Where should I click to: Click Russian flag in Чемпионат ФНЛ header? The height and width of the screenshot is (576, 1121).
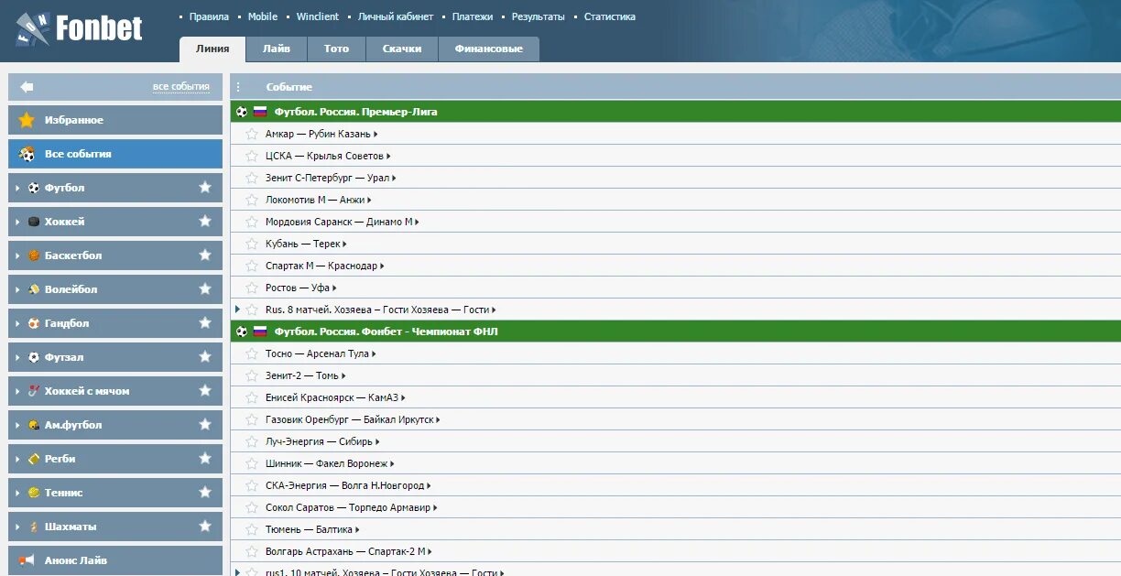pos(260,331)
